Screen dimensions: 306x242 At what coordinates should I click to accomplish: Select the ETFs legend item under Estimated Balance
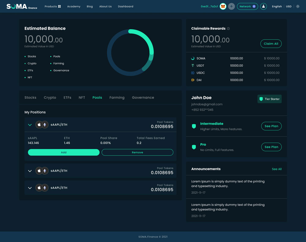pyautogui.click(x=29, y=70)
